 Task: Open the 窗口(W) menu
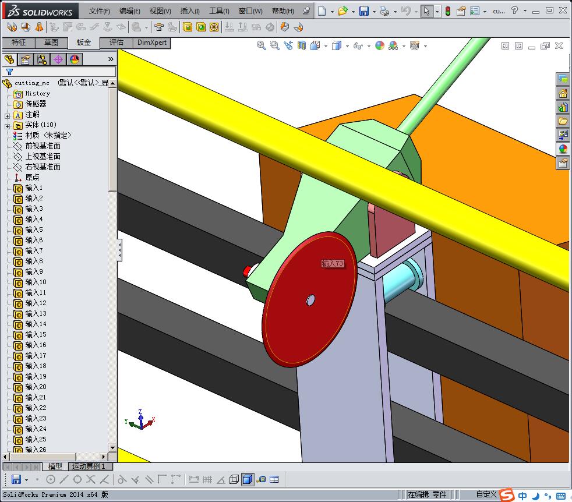coord(250,11)
